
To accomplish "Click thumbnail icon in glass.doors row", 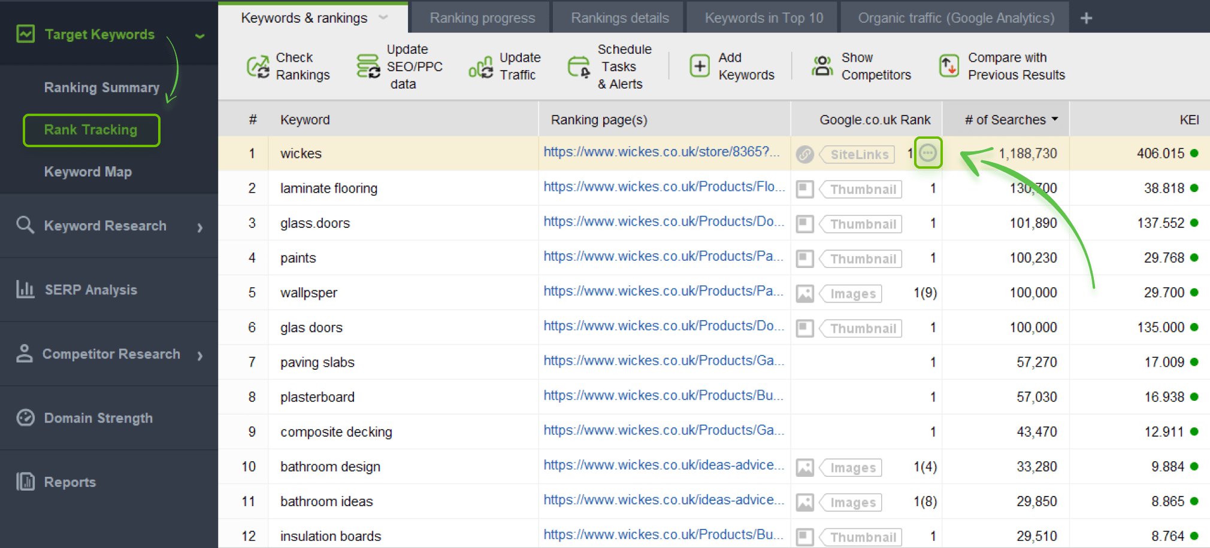I will pos(805,224).
